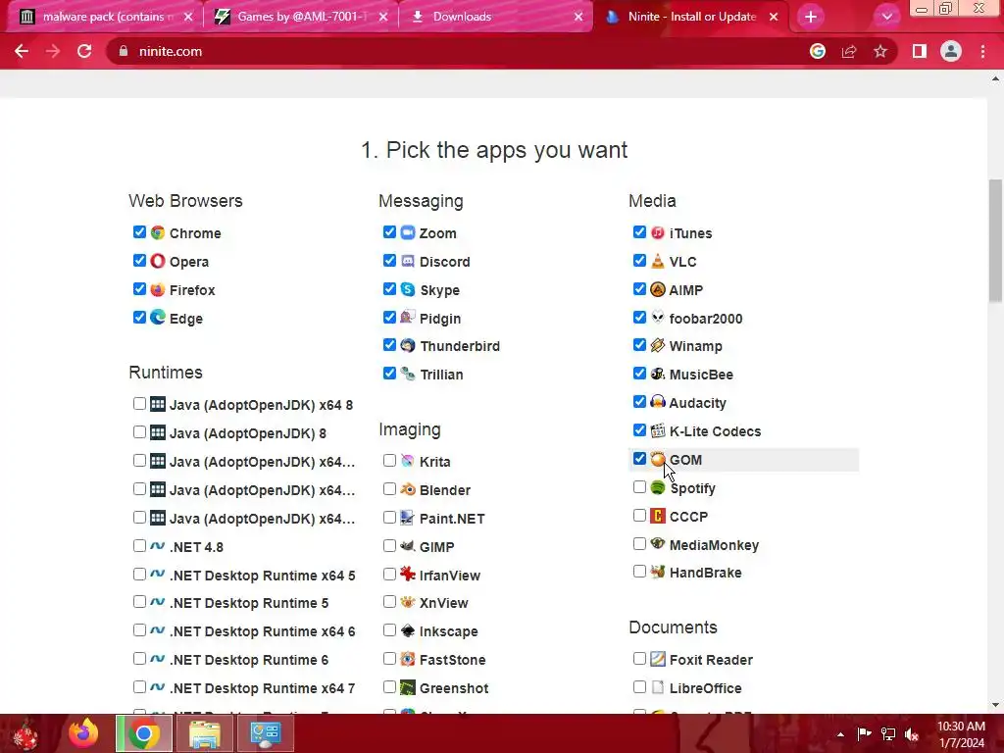This screenshot has height=753, width=1004.
Task: Click the Discord icon in Messaging
Action: point(408,261)
